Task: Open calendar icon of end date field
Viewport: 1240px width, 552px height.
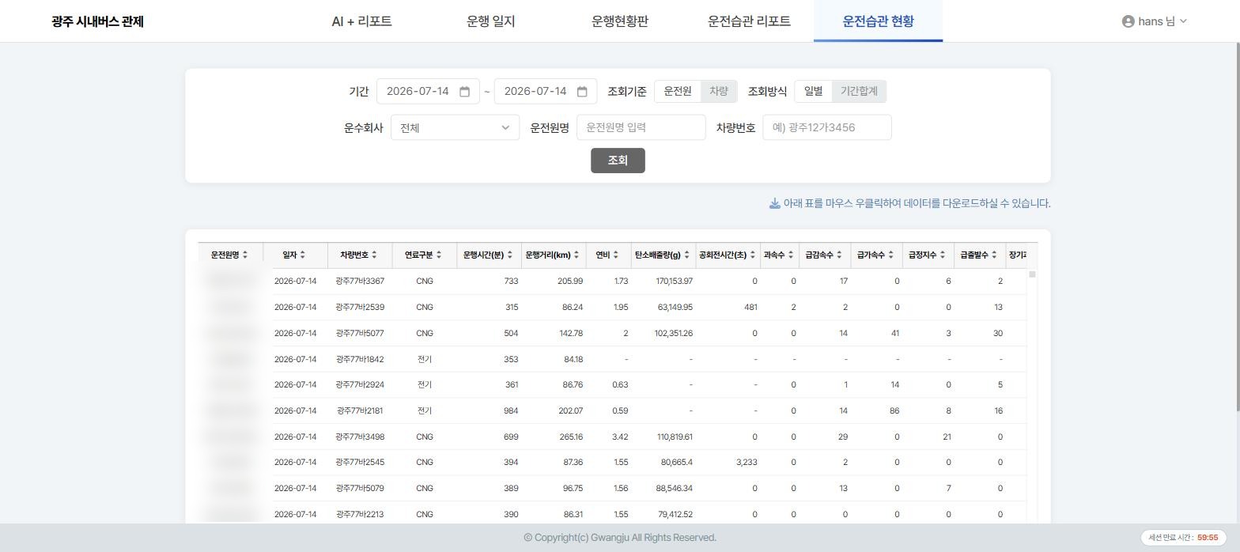Action: pos(582,92)
